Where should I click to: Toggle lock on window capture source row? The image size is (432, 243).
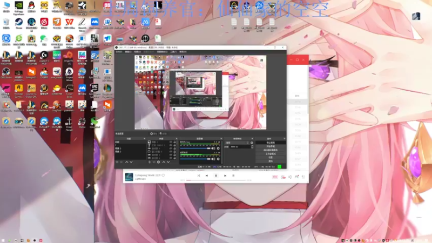click(x=174, y=152)
